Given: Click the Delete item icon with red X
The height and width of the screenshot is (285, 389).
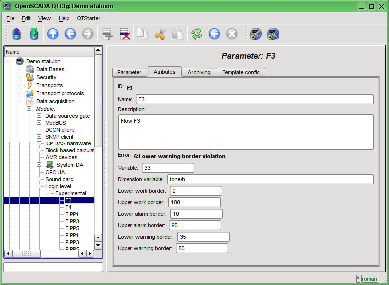Looking at the screenshot, I should click(124, 34).
